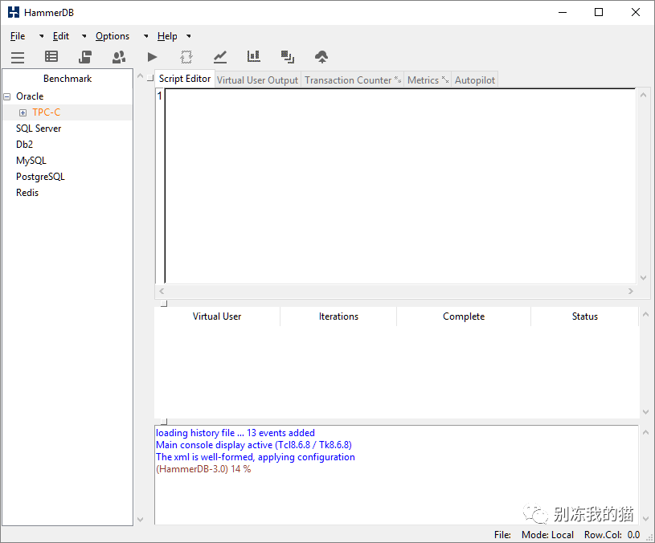Screen dimensions: 655x543
Task: Open the driver script load icon
Action: [85, 57]
